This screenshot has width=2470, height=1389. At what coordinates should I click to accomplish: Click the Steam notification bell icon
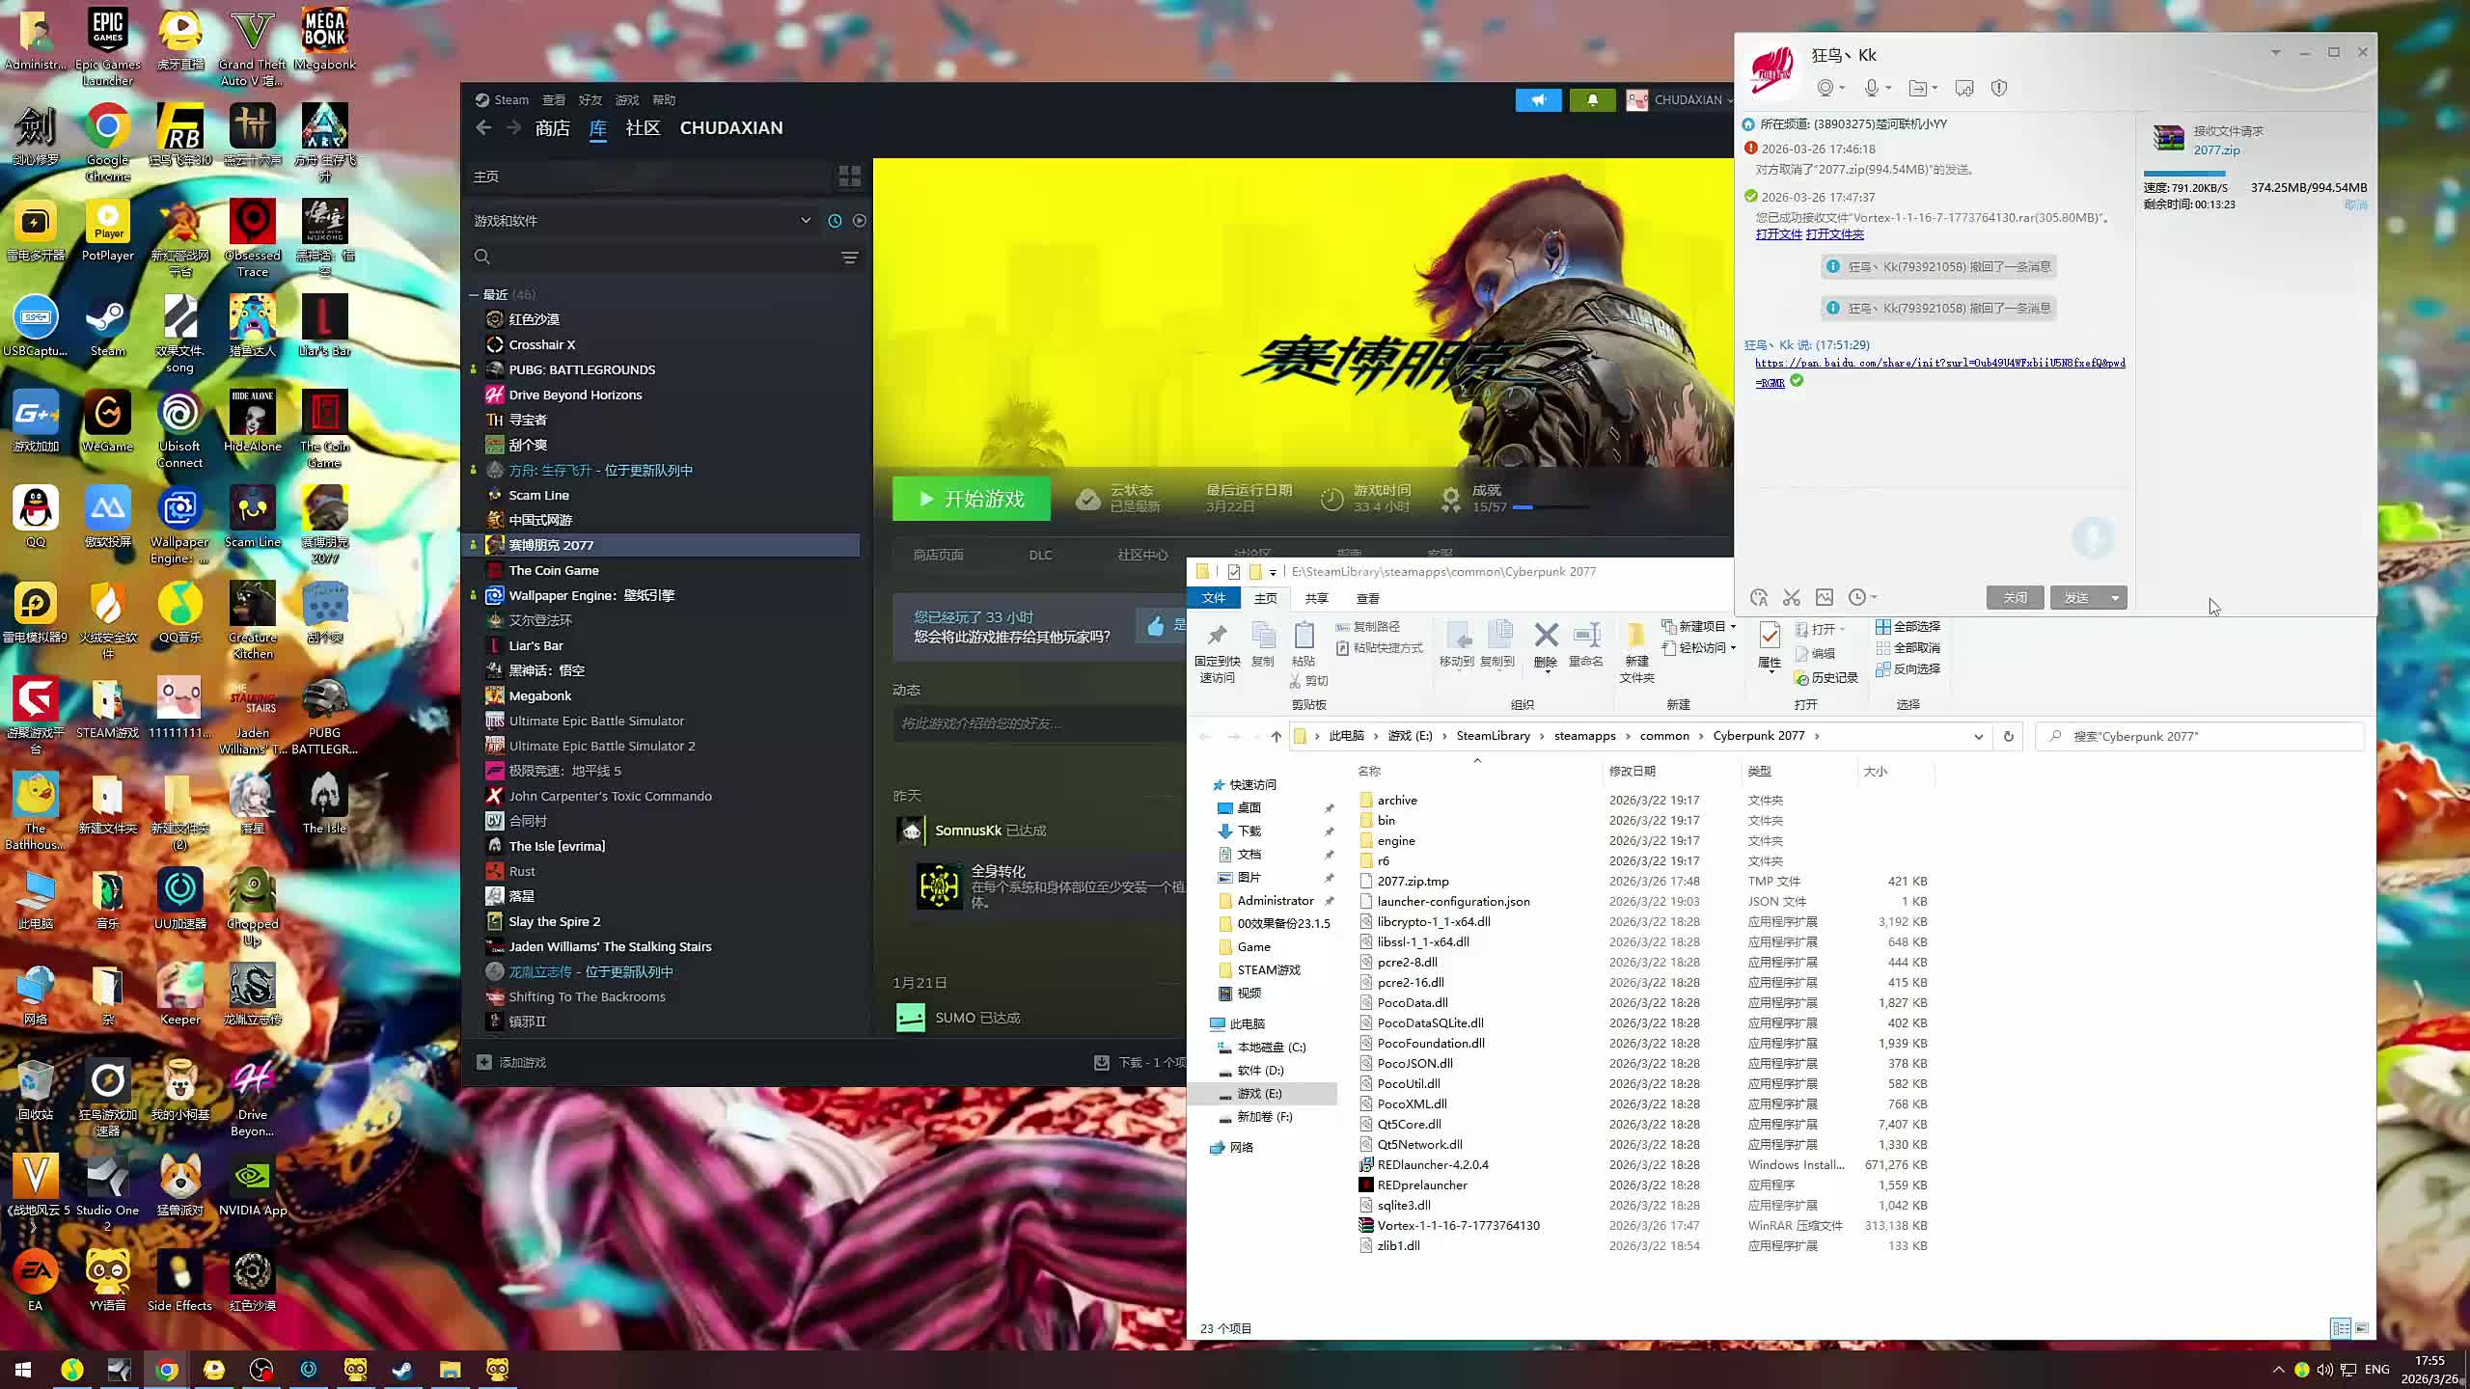point(1592,99)
